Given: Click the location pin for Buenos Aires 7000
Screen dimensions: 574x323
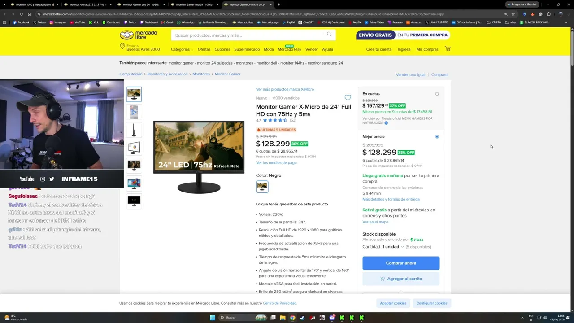Looking at the screenshot, I should coord(122,46).
